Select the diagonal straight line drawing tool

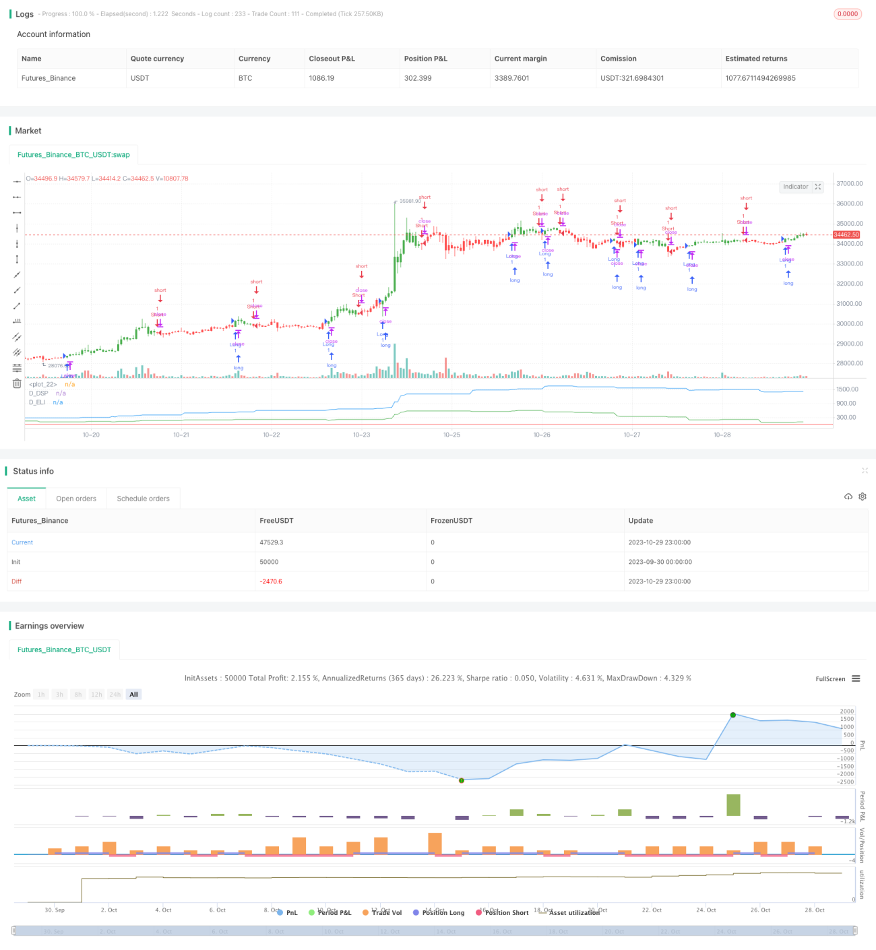[17, 274]
